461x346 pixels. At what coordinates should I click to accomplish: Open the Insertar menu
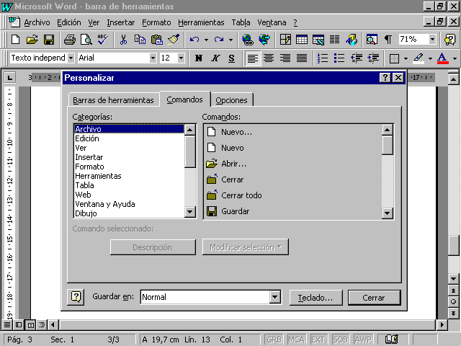[x=121, y=22]
